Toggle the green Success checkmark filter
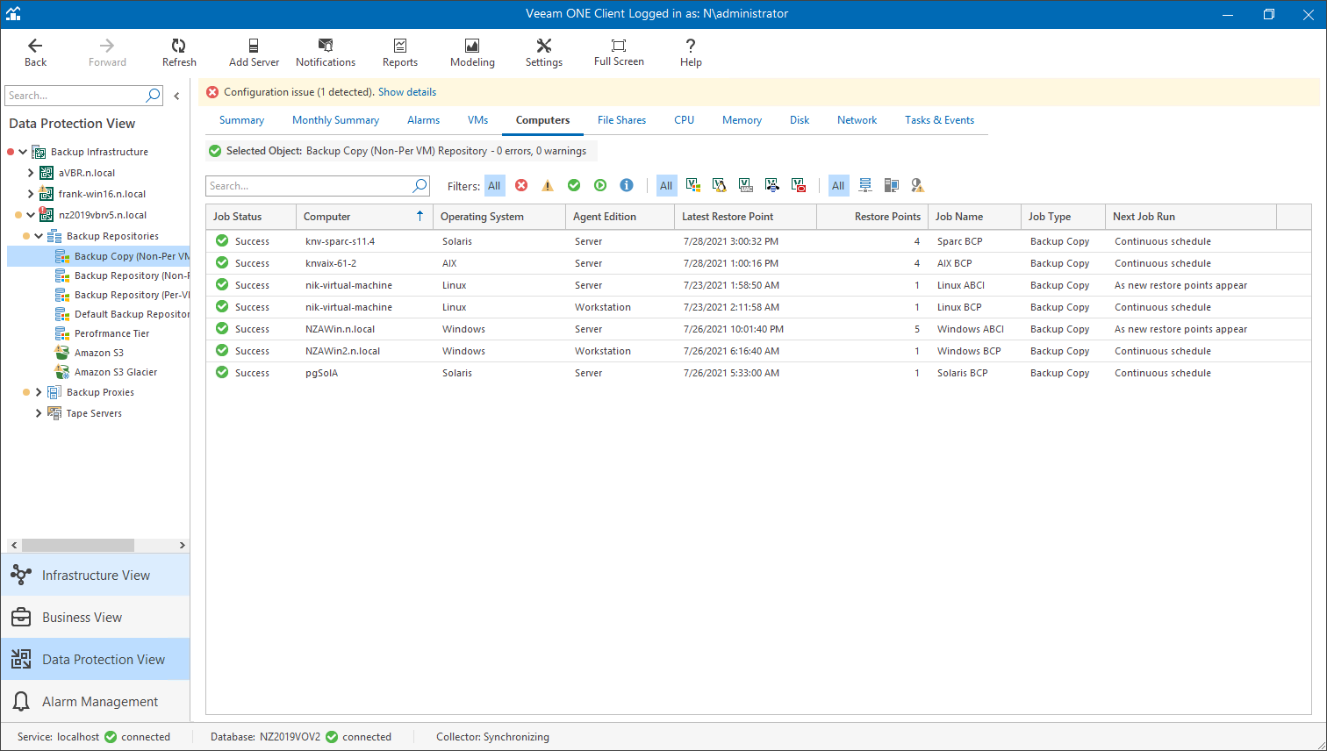 pyautogui.click(x=574, y=185)
